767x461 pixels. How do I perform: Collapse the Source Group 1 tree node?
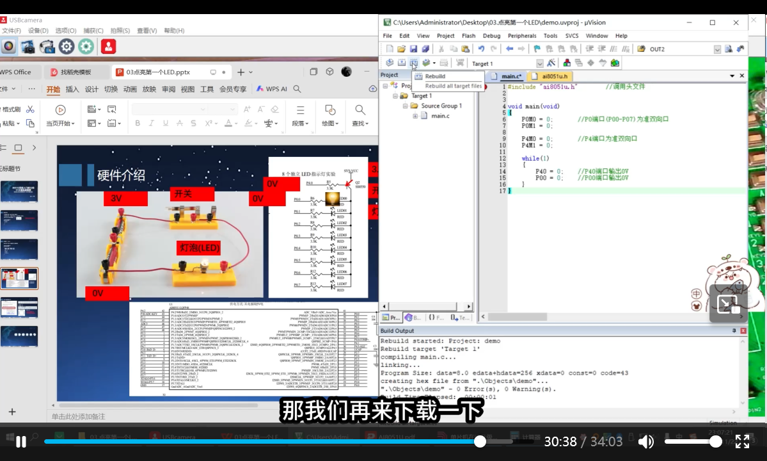pyautogui.click(x=405, y=106)
